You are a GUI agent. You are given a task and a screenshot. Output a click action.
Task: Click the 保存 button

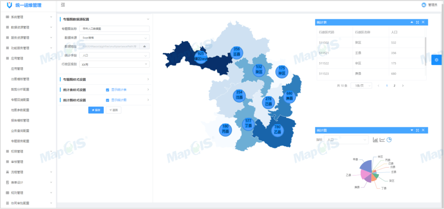point(96,110)
